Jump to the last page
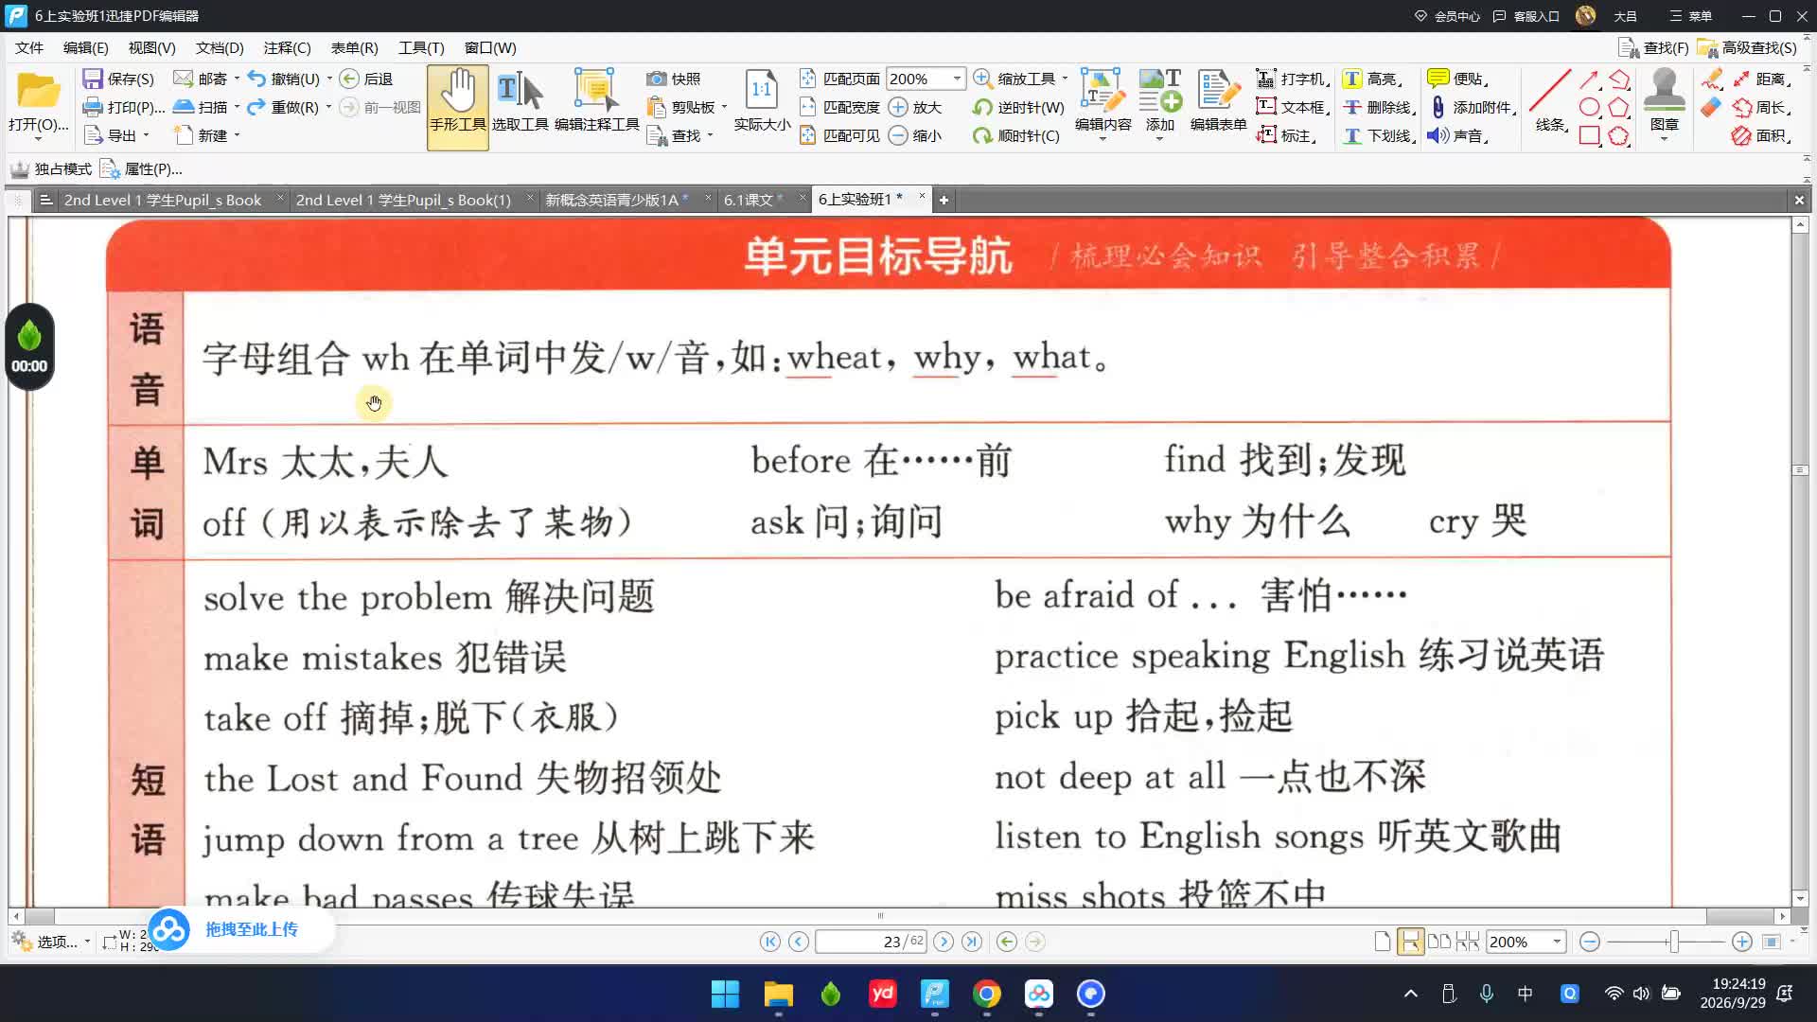This screenshot has height=1022, width=1817. 972,942
